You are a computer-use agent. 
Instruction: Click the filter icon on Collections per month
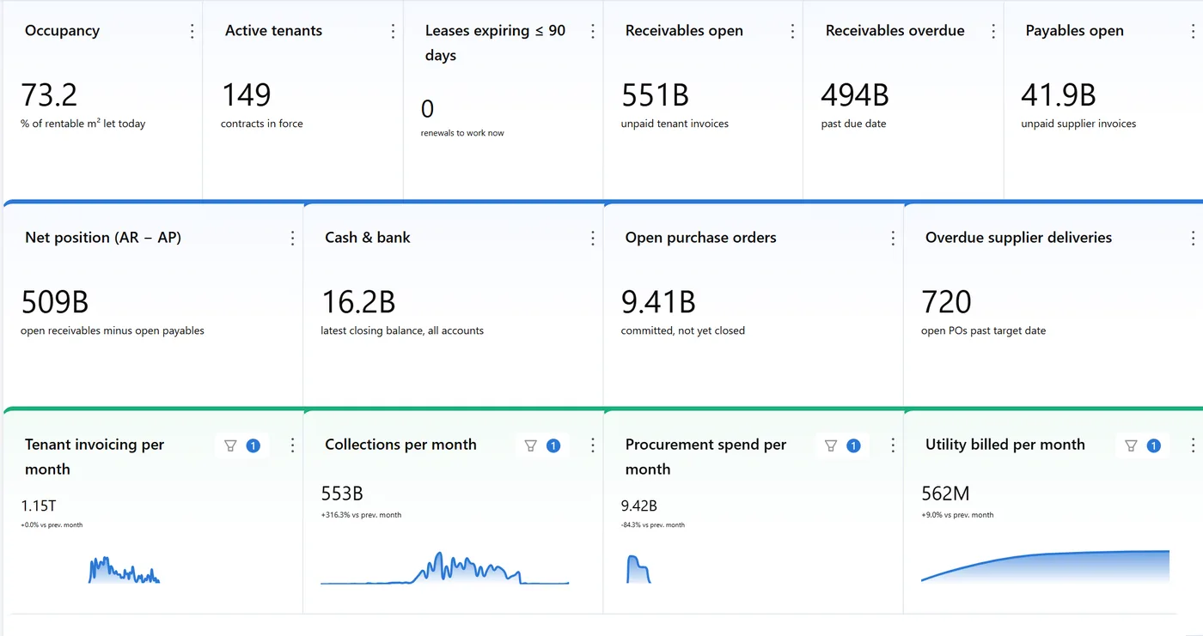coord(530,445)
